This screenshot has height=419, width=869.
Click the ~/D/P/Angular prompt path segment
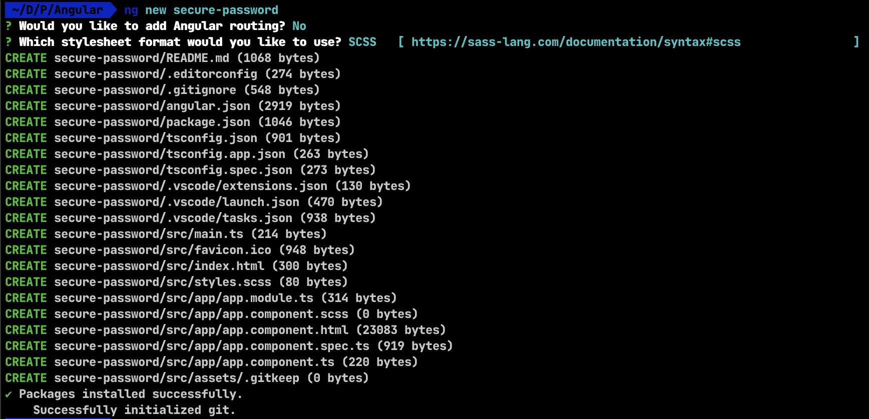click(58, 10)
